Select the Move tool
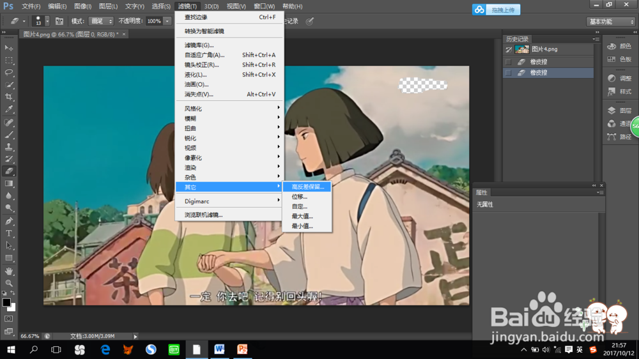The image size is (639, 359). pyautogui.click(x=8, y=48)
